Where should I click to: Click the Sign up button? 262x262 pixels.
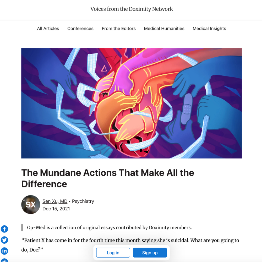click(x=150, y=253)
